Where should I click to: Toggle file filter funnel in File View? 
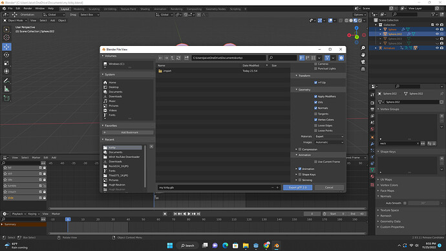pyautogui.click(x=327, y=58)
